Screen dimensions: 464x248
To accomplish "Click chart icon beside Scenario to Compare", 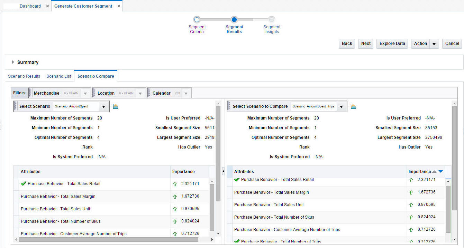I will 353,106.
